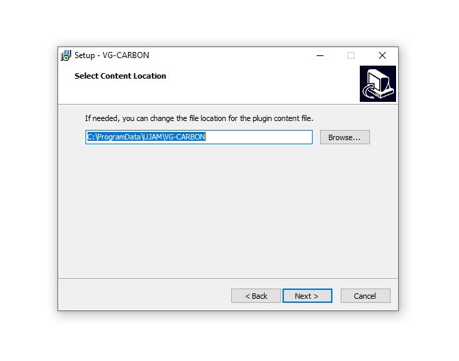Click the "Setup - VG-CARBON" title bar text

(x=112, y=55)
